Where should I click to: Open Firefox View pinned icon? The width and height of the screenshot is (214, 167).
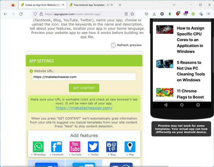click(13, 5)
